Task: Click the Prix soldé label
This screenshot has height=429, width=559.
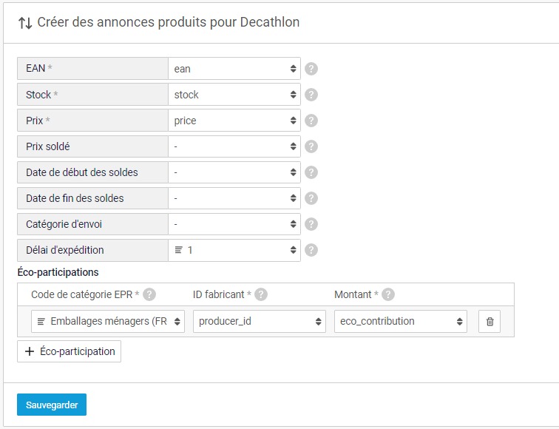Action: (x=48, y=146)
